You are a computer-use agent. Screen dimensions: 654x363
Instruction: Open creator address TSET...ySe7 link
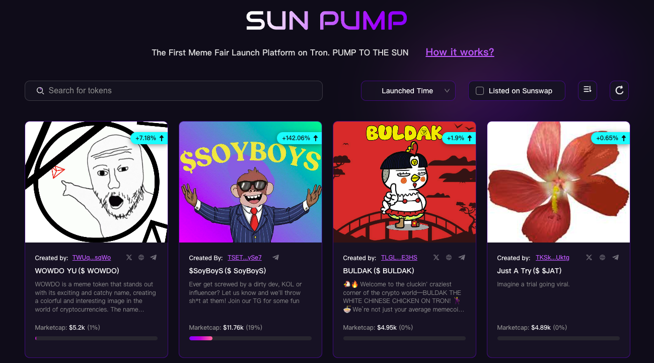[245, 257]
